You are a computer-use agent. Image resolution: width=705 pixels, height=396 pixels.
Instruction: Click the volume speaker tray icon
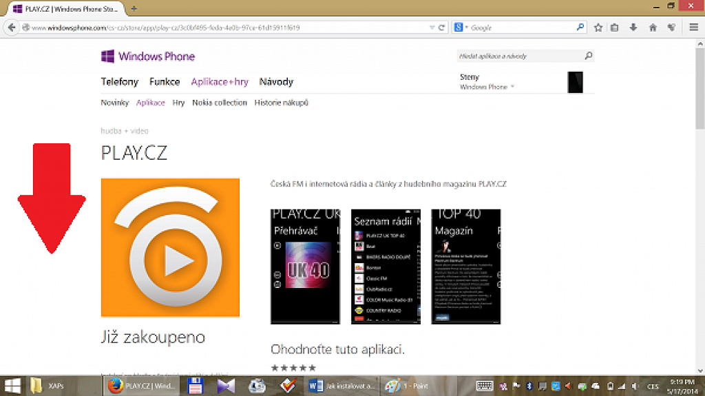(634, 386)
